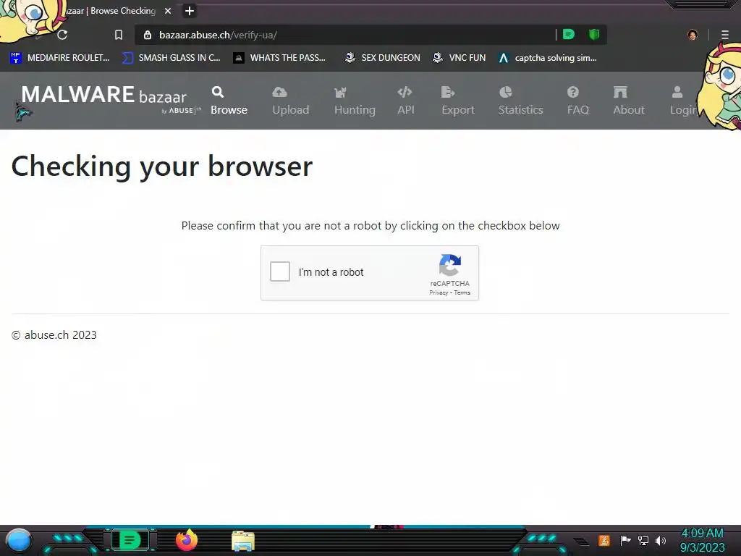Tick the I'm not a robot checkbox
Image resolution: width=741 pixels, height=556 pixels.
click(x=280, y=272)
